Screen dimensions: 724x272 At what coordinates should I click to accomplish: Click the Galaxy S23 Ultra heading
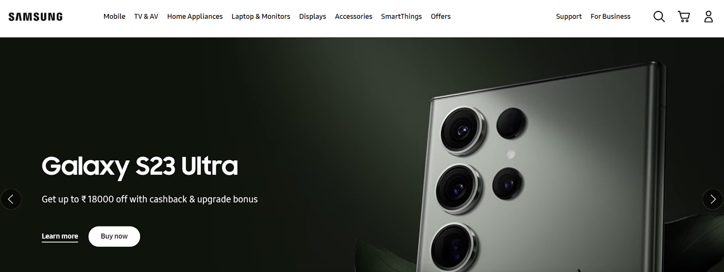140,167
